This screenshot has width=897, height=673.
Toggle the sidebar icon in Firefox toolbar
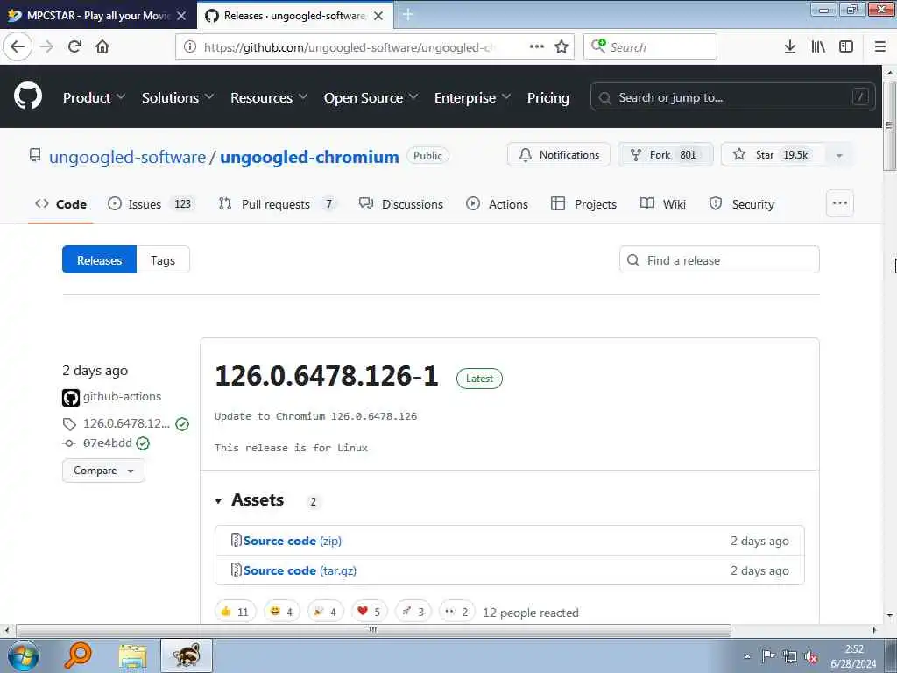point(846,46)
